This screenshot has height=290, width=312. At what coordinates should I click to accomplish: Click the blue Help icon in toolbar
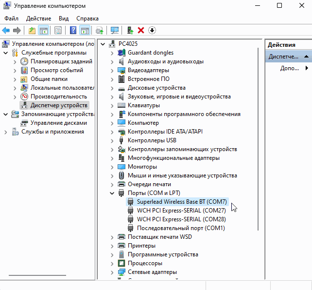point(73,31)
